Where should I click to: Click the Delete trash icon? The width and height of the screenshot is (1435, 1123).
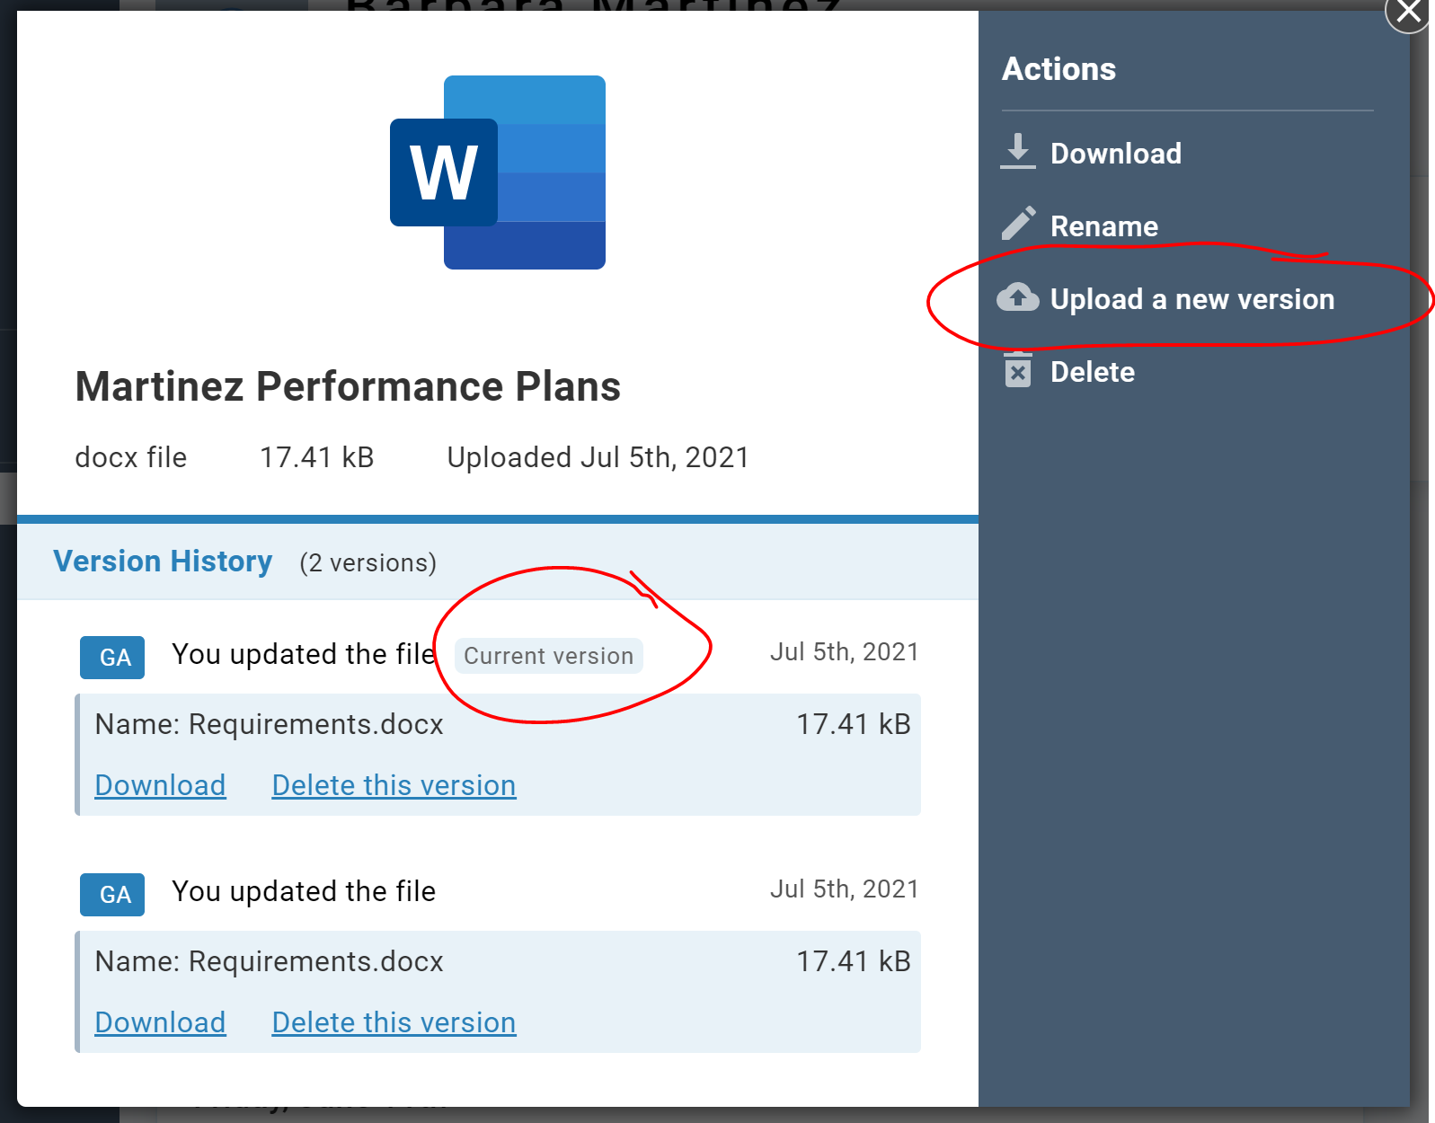coord(1018,370)
